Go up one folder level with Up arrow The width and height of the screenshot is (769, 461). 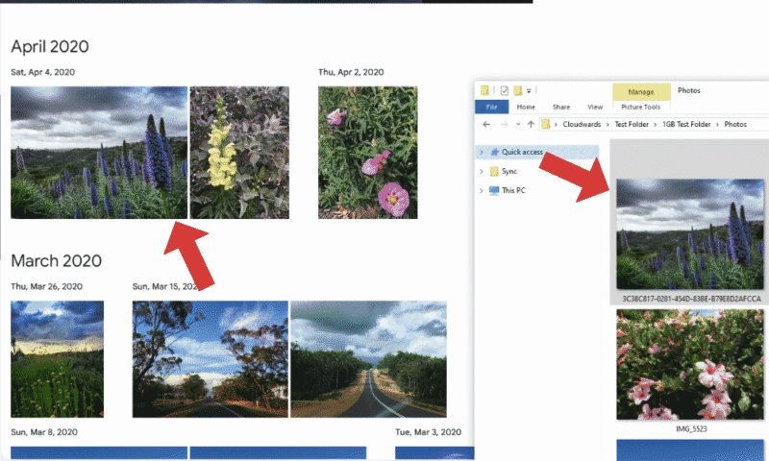point(531,125)
